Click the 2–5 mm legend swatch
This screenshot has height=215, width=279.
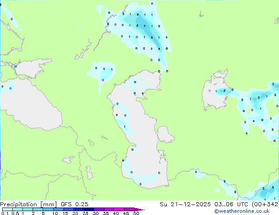[38, 209]
